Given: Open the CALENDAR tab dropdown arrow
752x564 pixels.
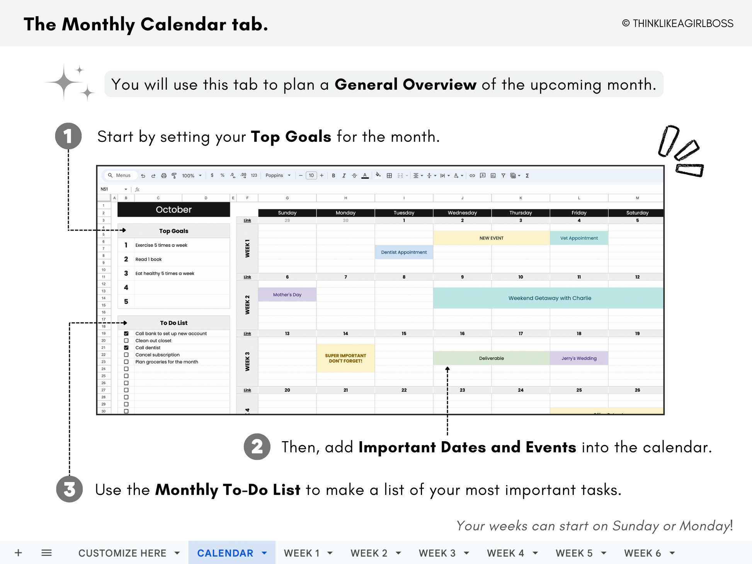Looking at the screenshot, I should (x=264, y=553).
